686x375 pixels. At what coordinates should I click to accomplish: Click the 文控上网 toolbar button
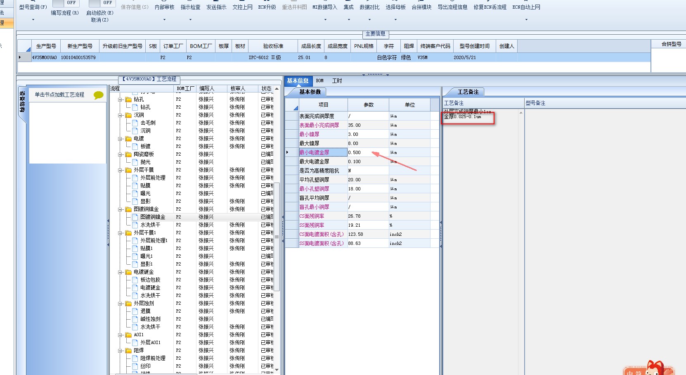(242, 7)
